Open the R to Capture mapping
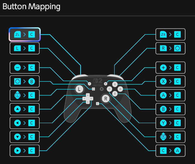Screen dimensions: 195x164 (x=170, y=48)
